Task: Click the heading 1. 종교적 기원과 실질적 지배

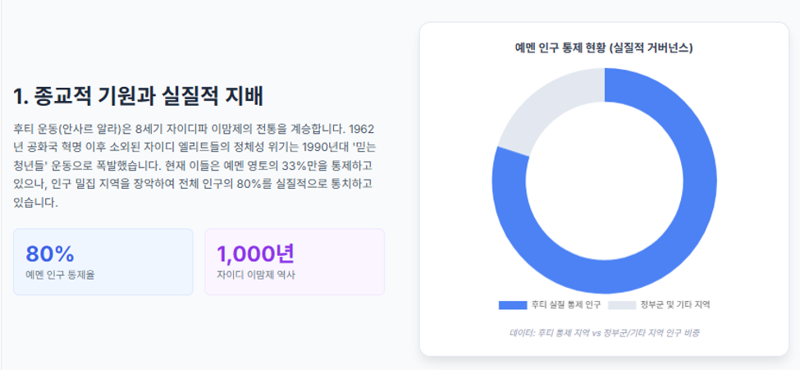Action: (x=139, y=96)
